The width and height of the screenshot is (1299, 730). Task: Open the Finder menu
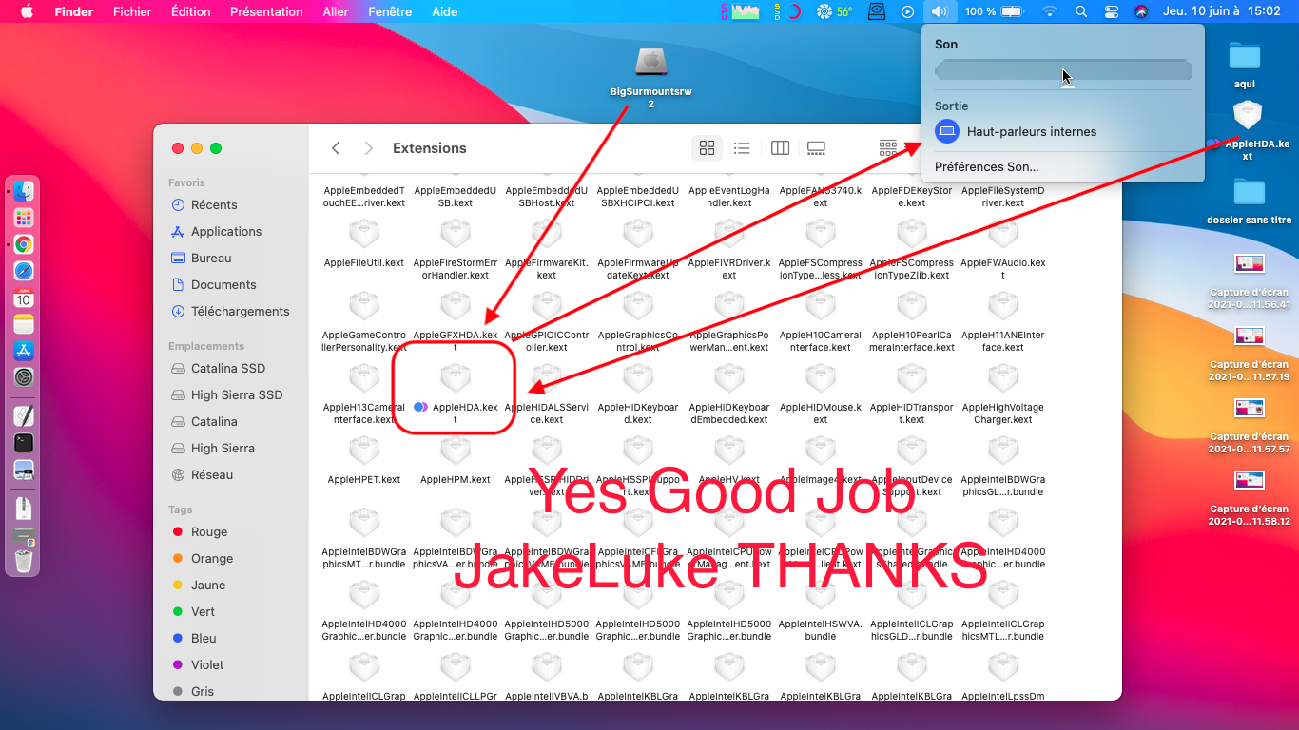74,11
